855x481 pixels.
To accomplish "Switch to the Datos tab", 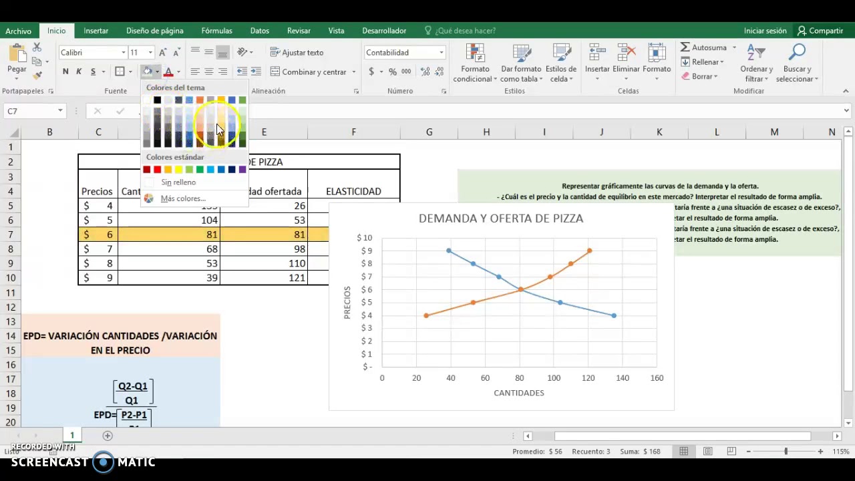I will click(x=260, y=31).
